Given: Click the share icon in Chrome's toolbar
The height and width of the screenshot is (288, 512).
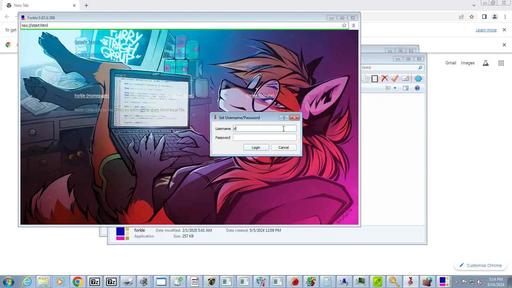Looking at the screenshot, I should 461,17.
